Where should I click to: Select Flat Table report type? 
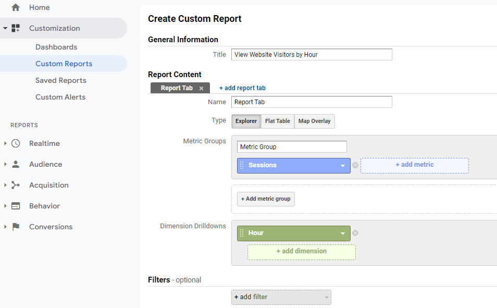coord(277,121)
